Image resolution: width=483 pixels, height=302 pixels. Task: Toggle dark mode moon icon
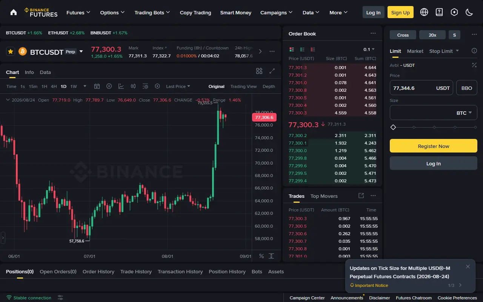tap(469, 12)
